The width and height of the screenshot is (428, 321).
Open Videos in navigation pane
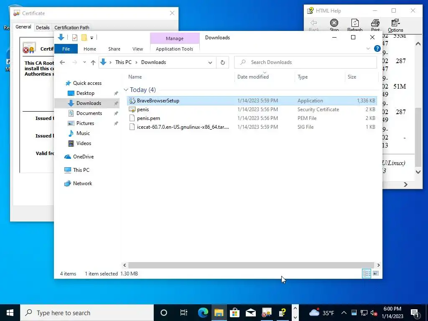84,143
